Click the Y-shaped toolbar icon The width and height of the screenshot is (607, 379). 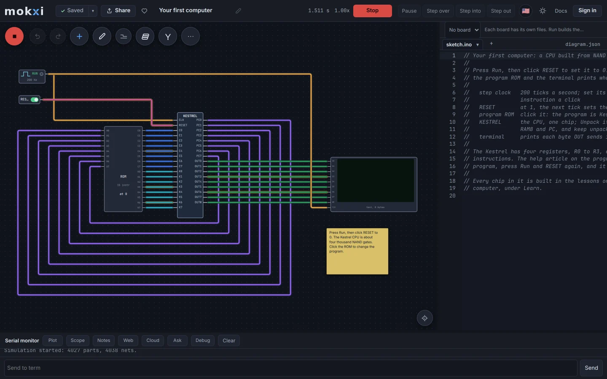pyautogui.click(x=168, y=37)
